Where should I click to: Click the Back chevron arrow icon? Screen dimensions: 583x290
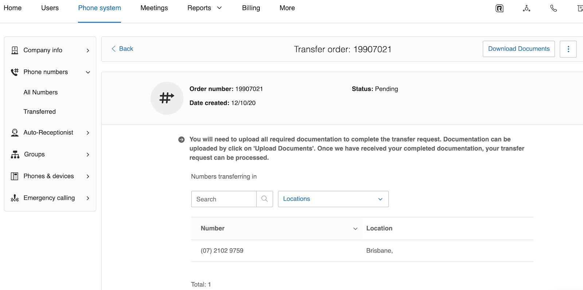coord(114,49)
